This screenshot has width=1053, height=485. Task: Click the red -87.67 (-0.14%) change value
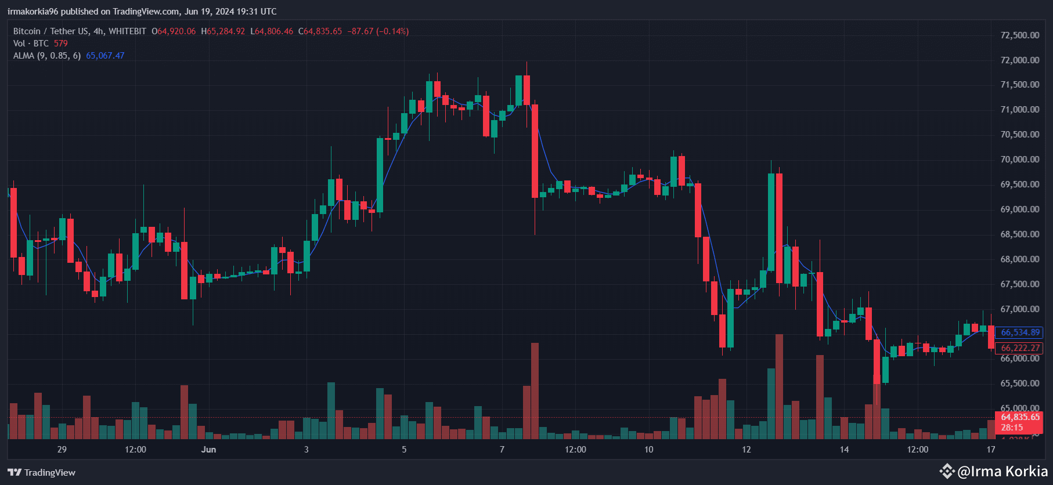pos(378,31)
